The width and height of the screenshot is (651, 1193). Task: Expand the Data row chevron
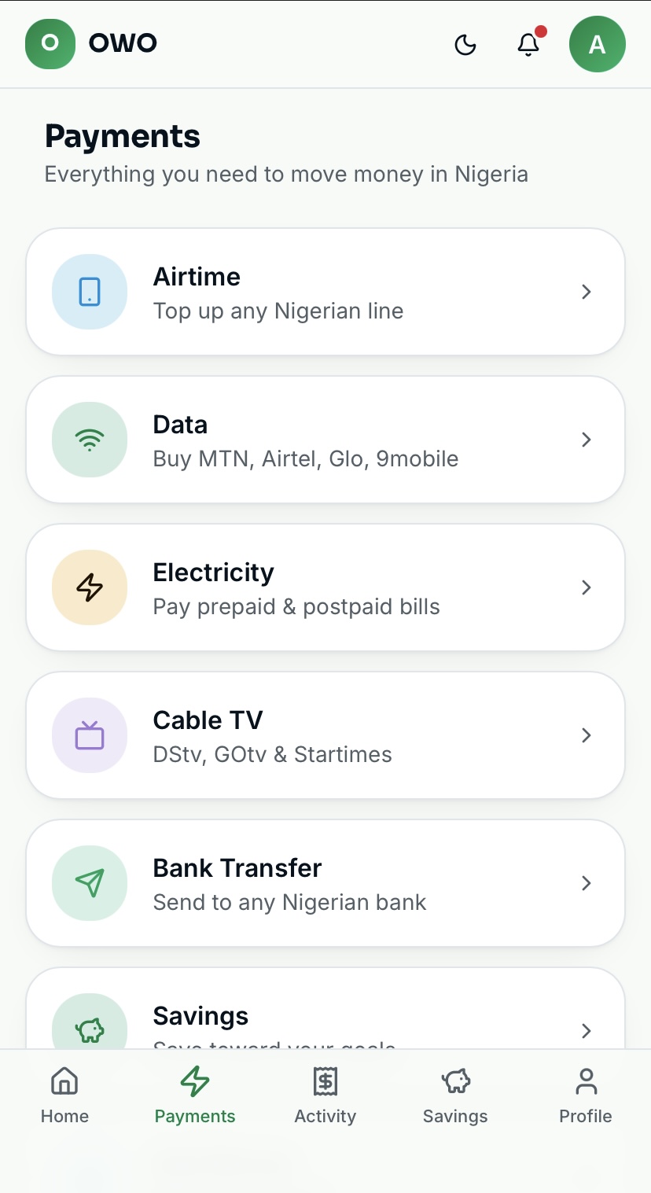pyautogui.click(x=586, y=440)
